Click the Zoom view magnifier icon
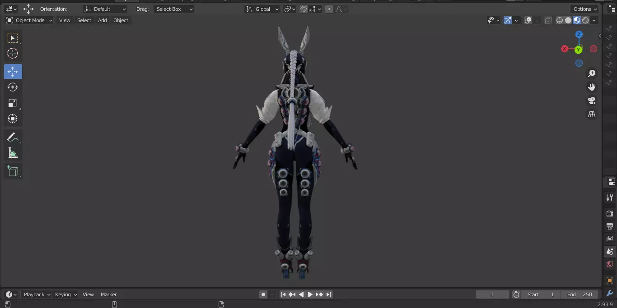The width and height of the screenshot is (617, 308). pos(592,74)
